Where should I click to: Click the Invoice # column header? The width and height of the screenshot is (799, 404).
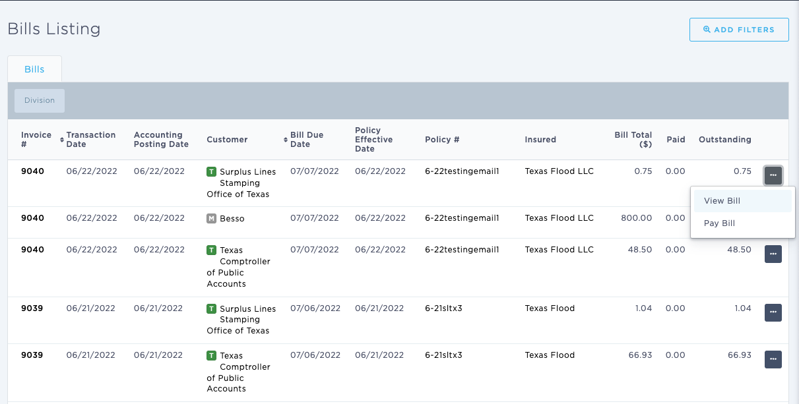(x=35, y=139)
